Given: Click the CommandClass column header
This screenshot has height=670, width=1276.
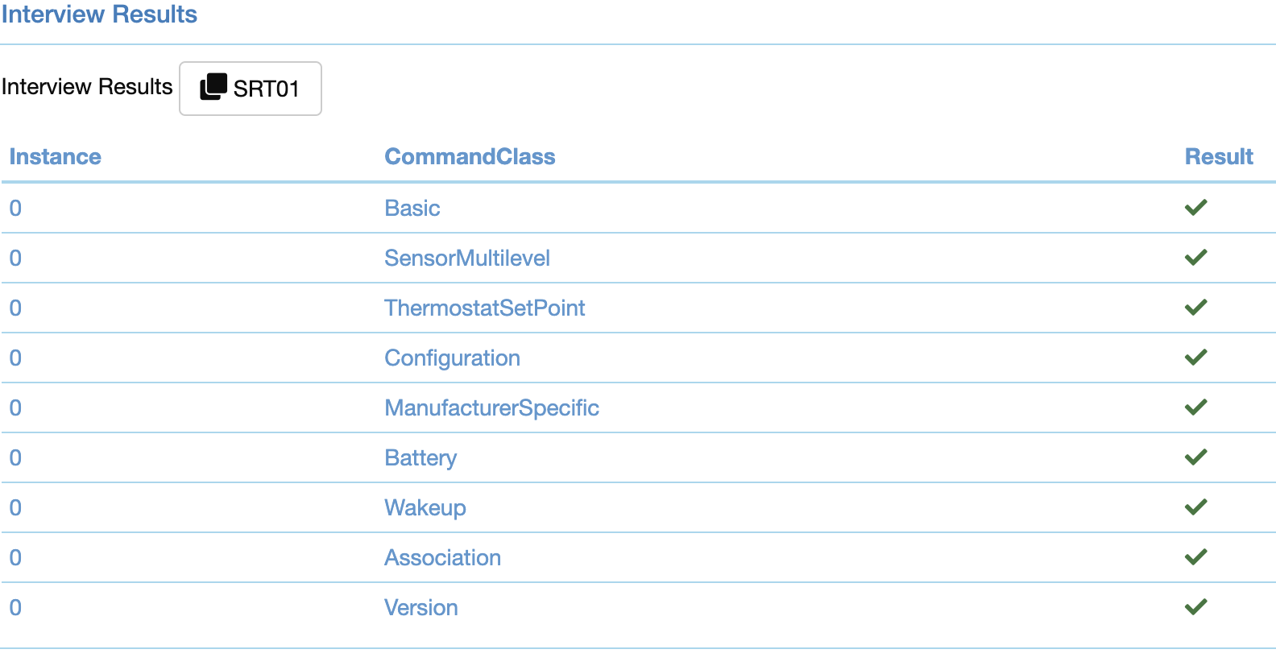Looking at the screenshot, I should 470,156.
